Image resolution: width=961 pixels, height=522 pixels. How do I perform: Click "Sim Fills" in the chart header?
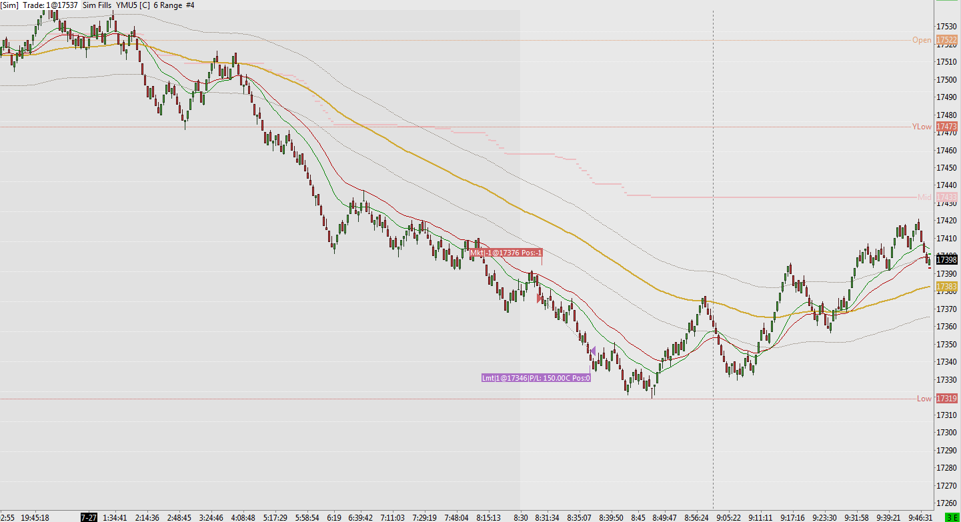click(x=97, y=5)
